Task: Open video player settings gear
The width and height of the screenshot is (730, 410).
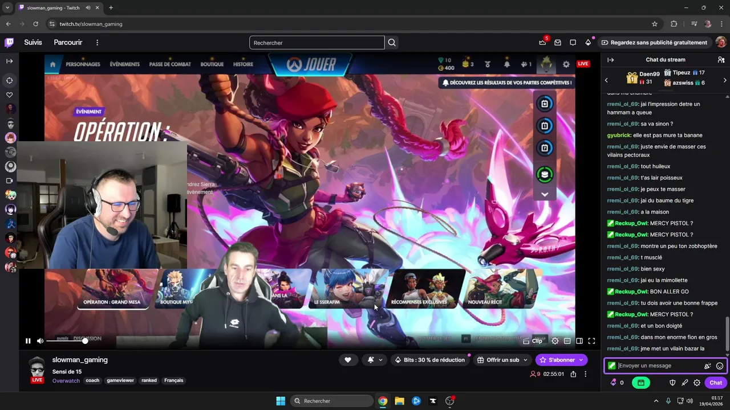Action: (555, 341)
